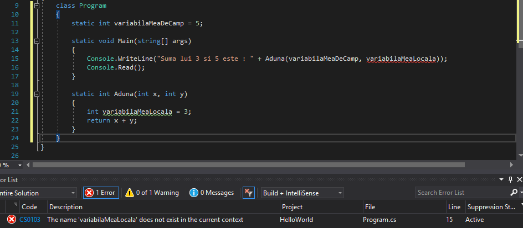The height and width of the screenshot is (228, 523).
Task: Click the clear filters funnel icon
Action: pyautogui.click(x=249, y=193)
